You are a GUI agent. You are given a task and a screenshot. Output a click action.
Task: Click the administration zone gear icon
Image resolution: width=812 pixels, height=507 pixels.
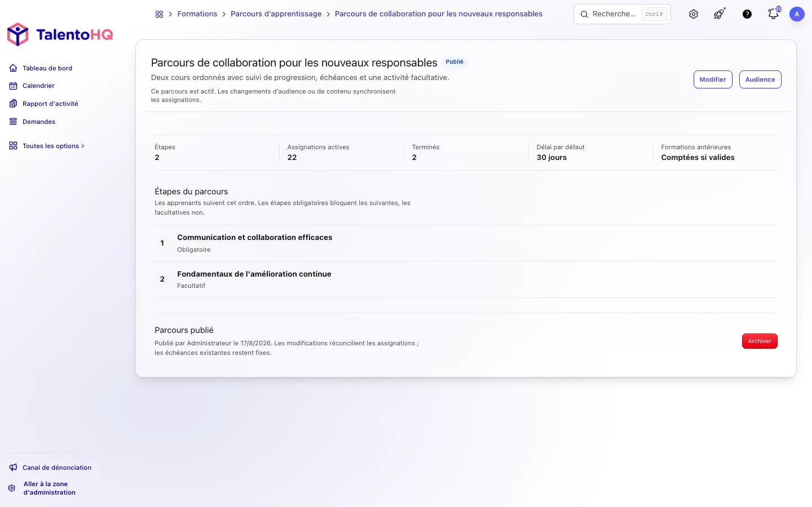(x=12, y=488)
